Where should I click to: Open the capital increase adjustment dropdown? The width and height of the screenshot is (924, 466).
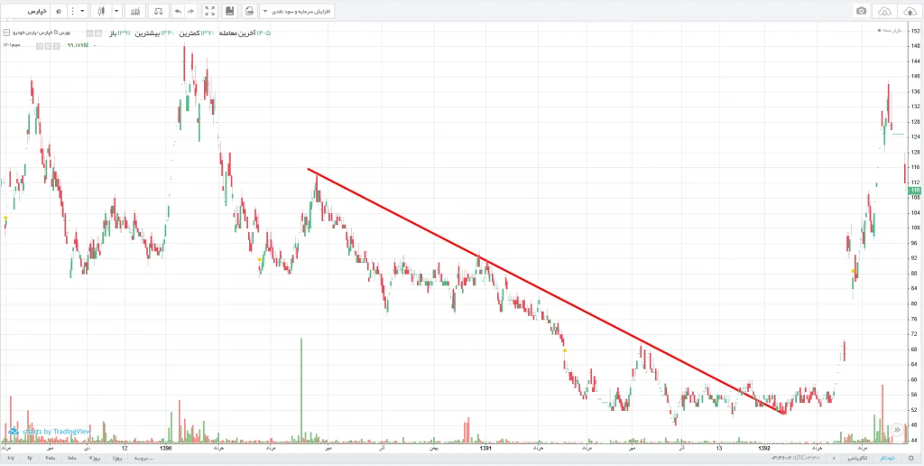click(x=297, y=11)
